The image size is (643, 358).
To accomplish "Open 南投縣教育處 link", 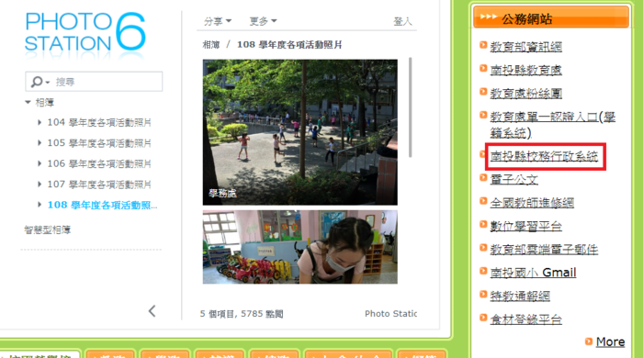I will point(526,70).
